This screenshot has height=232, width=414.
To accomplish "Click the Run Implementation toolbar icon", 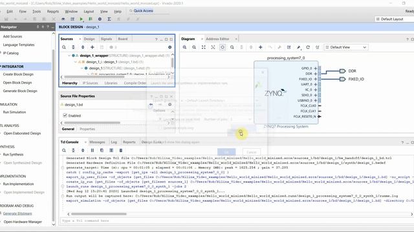I will click(x=91, y=19).
